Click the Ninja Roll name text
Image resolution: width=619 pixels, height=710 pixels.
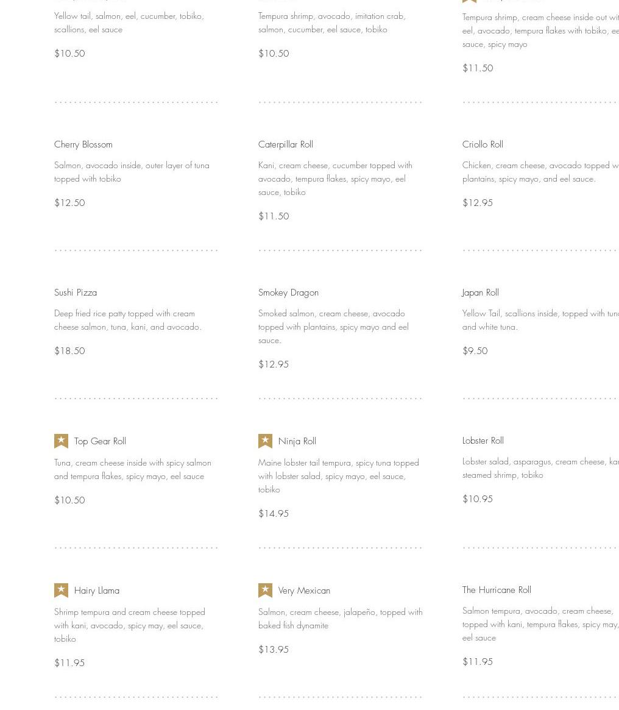coord(297,441)
